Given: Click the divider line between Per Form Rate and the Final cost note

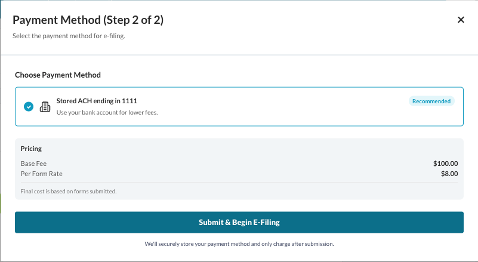Looking at the screenshot, I should (x=239, y=183).
